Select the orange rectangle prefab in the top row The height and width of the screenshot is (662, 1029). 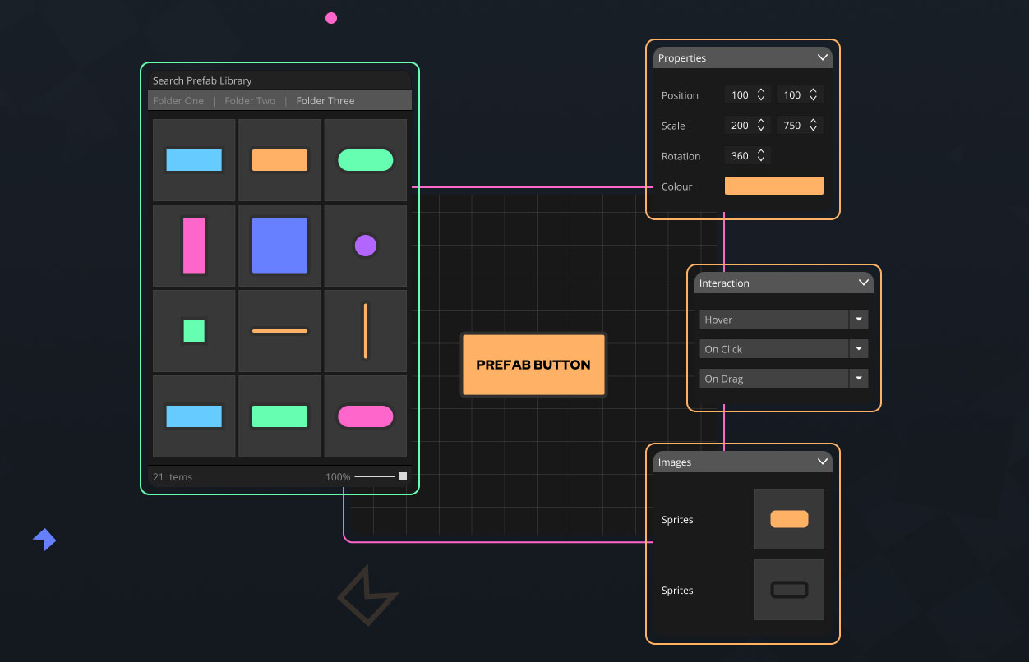click(x=279, y=160)
